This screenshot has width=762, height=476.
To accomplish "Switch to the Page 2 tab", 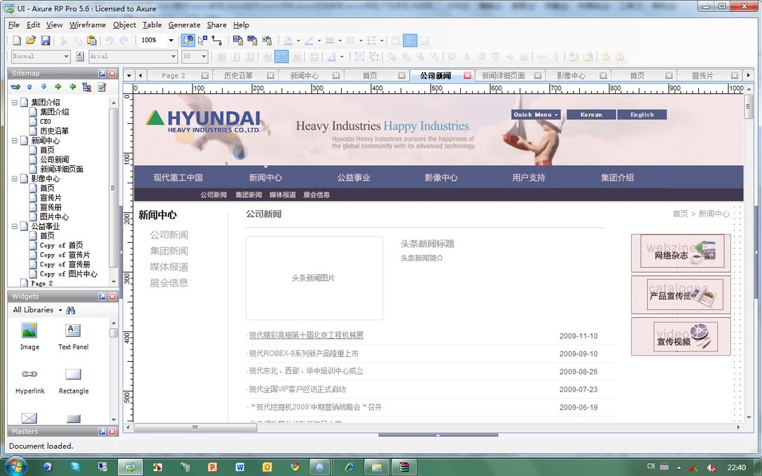I will click(x=174, y=76).
